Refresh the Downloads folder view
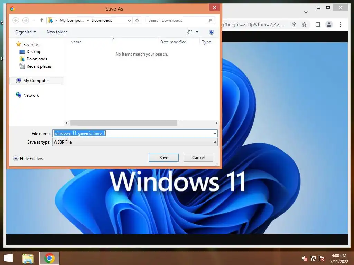The height and width of the screenshot is (265, 354). tap(137, 20)
